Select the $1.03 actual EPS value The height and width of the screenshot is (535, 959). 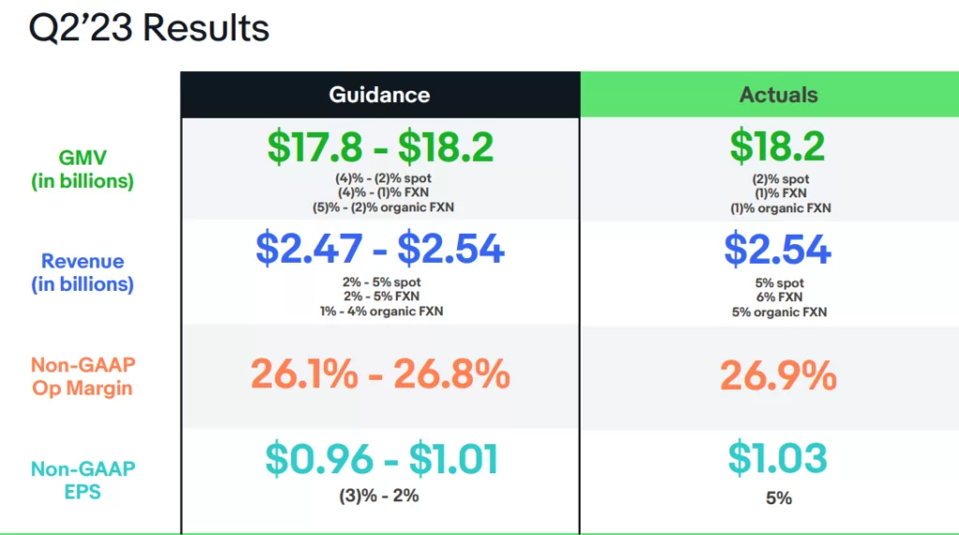pyautogui.click(x=778, y=459)
